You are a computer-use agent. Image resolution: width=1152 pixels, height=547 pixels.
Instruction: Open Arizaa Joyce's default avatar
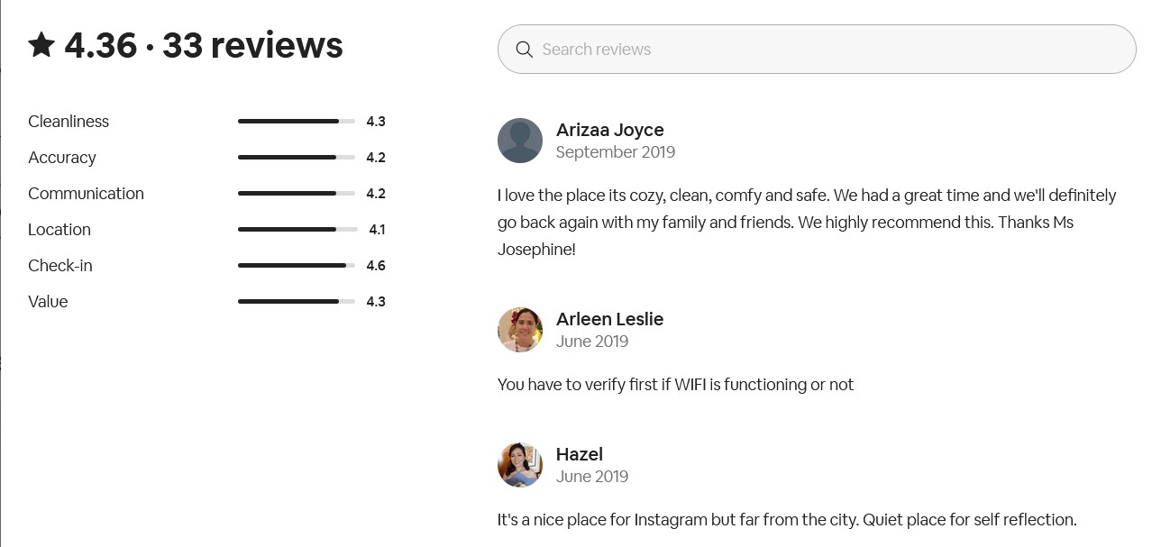pos(520,141)
